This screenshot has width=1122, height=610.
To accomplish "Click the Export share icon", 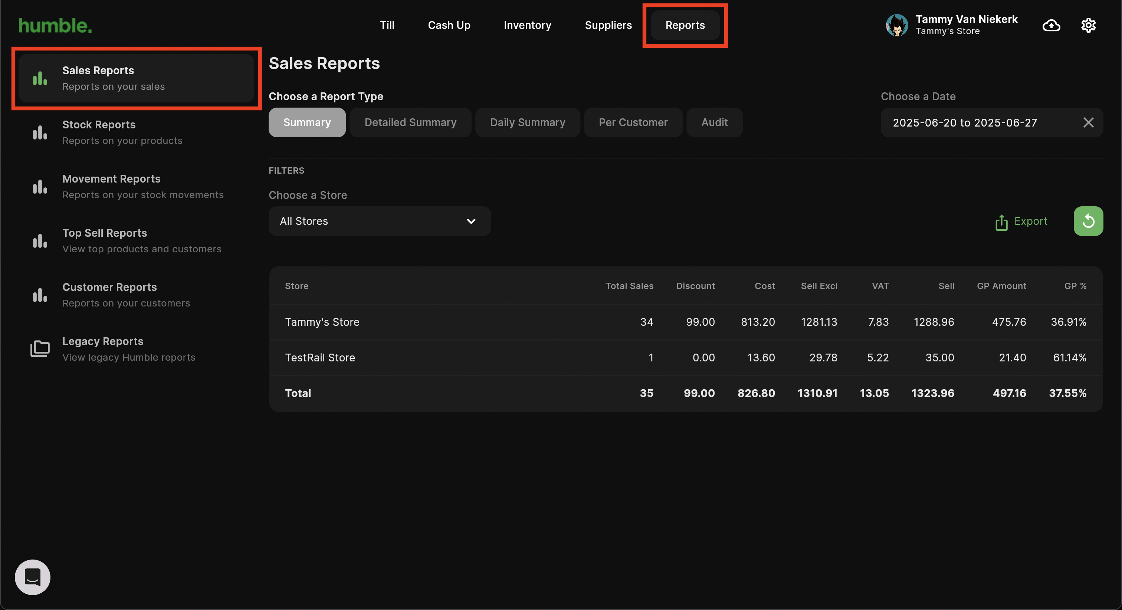I will (1001, 222).
